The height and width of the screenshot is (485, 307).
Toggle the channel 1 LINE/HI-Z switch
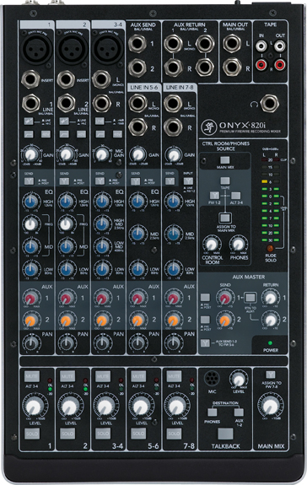click(29, 121)
